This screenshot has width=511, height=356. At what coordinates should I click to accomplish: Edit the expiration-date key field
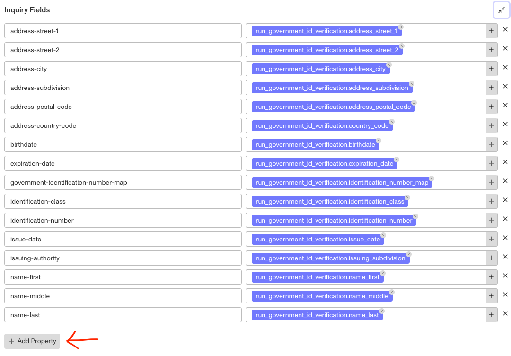(x=123, y=163)
